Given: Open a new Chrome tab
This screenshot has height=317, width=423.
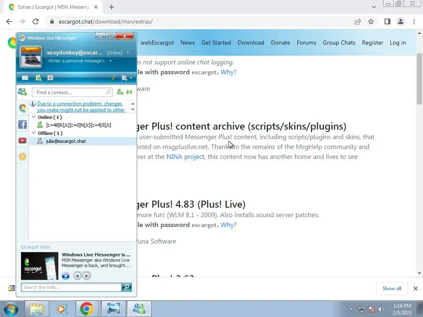Looking at the screenshot, I should pyautogui.click(x=112, y=7).
